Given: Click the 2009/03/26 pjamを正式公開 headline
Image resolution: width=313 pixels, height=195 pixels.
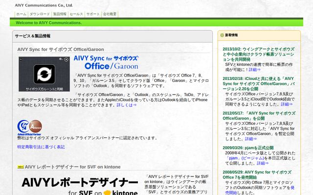Looking at the screenshot, I should 248,148.
